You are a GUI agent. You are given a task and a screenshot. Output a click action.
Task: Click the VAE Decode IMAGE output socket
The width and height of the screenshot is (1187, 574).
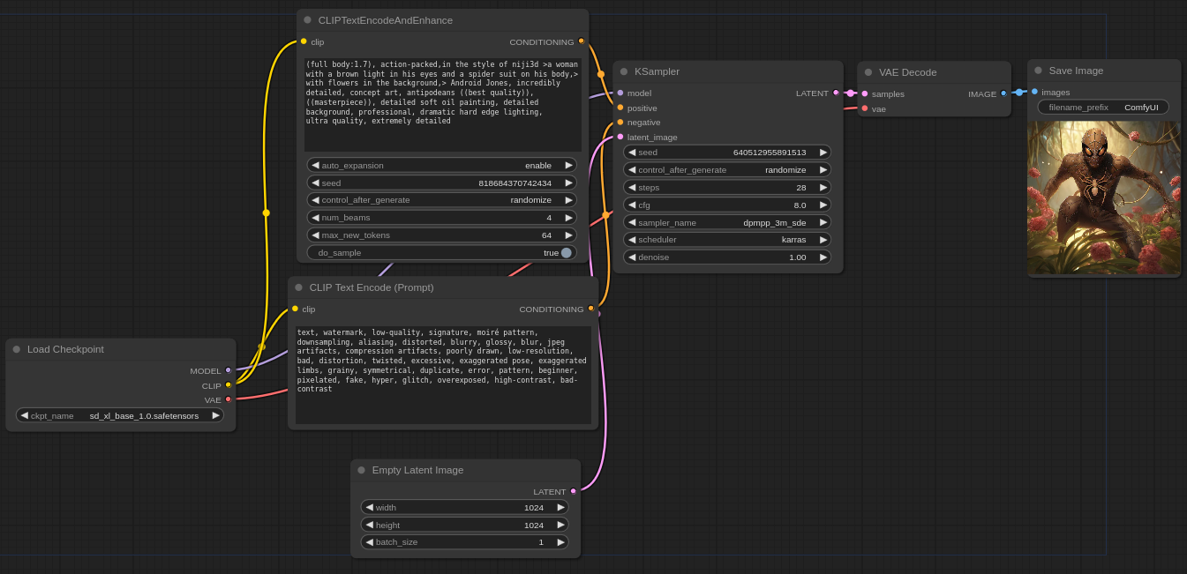[1003, 93]
